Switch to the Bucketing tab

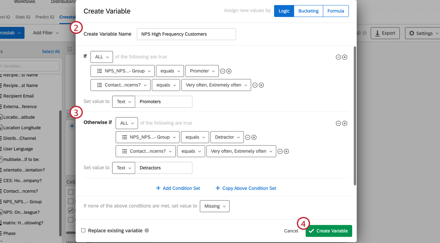(308, 11)
